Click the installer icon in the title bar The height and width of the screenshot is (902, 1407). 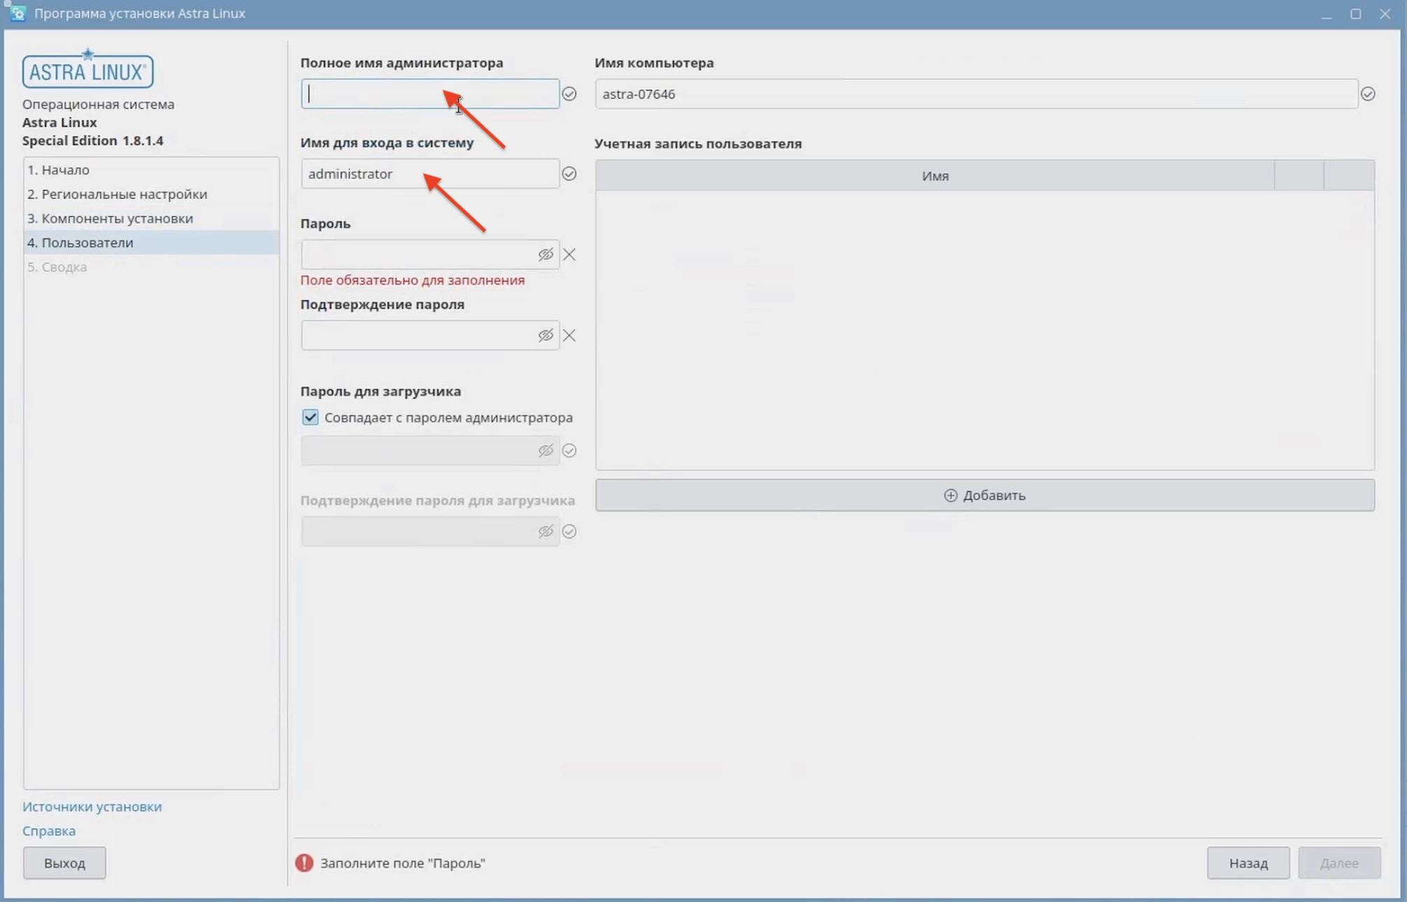[17, 13]
